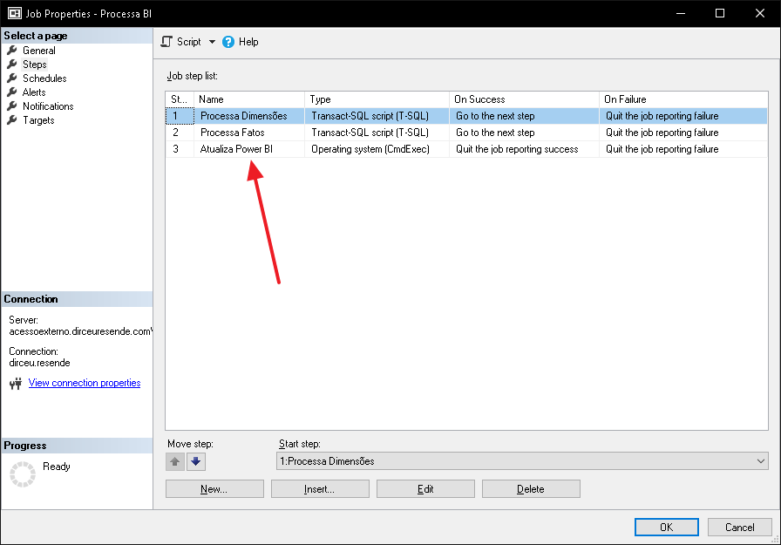Click the connection properties plug icon
The image size is (781, 545).
[x=16, y=383]
